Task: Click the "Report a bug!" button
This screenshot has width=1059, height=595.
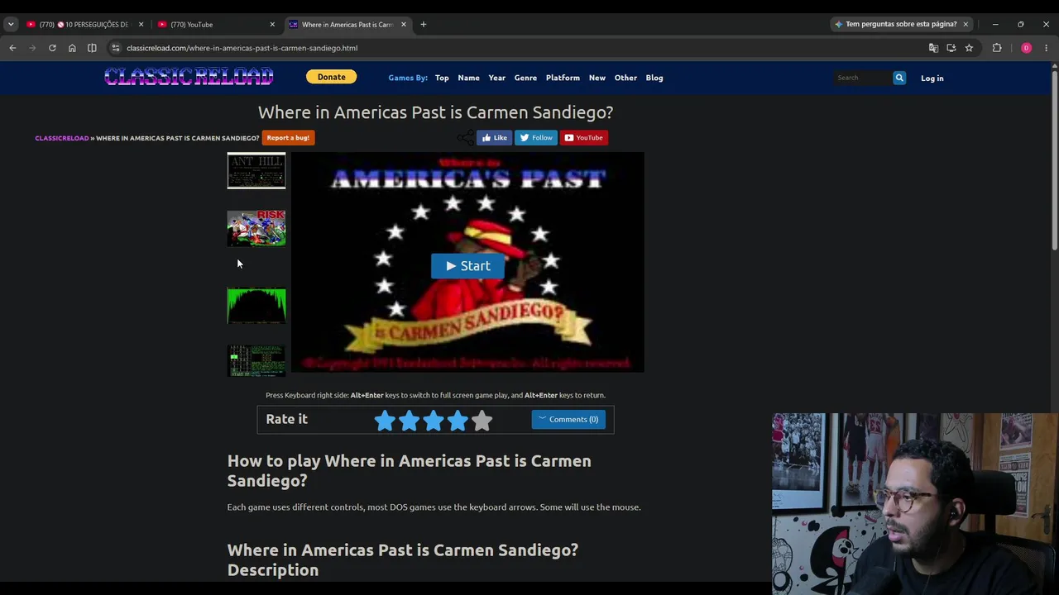Action: (x=288, y=138)
